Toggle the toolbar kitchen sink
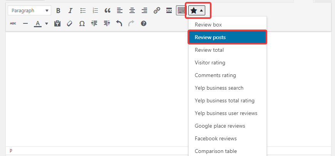 point(181,11)
